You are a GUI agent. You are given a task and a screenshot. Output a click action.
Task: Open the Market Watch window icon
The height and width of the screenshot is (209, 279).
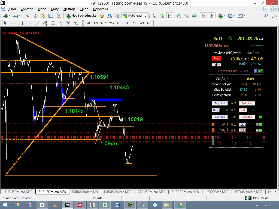(28, 16)
